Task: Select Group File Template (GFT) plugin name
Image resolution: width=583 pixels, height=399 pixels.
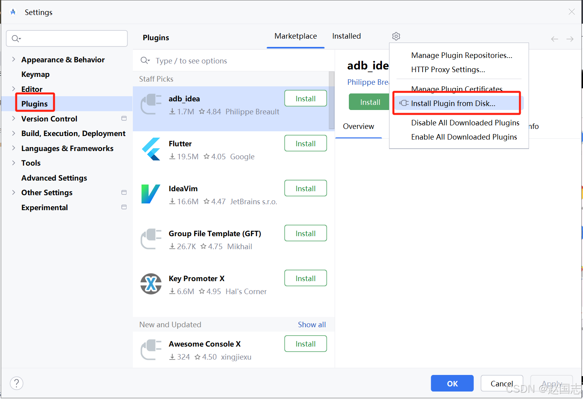Action: [x=215, y=233]
